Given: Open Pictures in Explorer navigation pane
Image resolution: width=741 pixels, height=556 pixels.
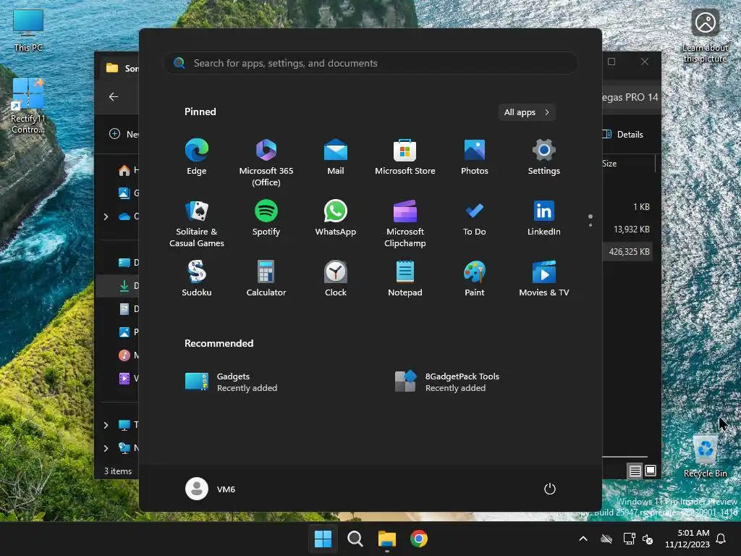Looking at the screenshot, I should [127, 332].
